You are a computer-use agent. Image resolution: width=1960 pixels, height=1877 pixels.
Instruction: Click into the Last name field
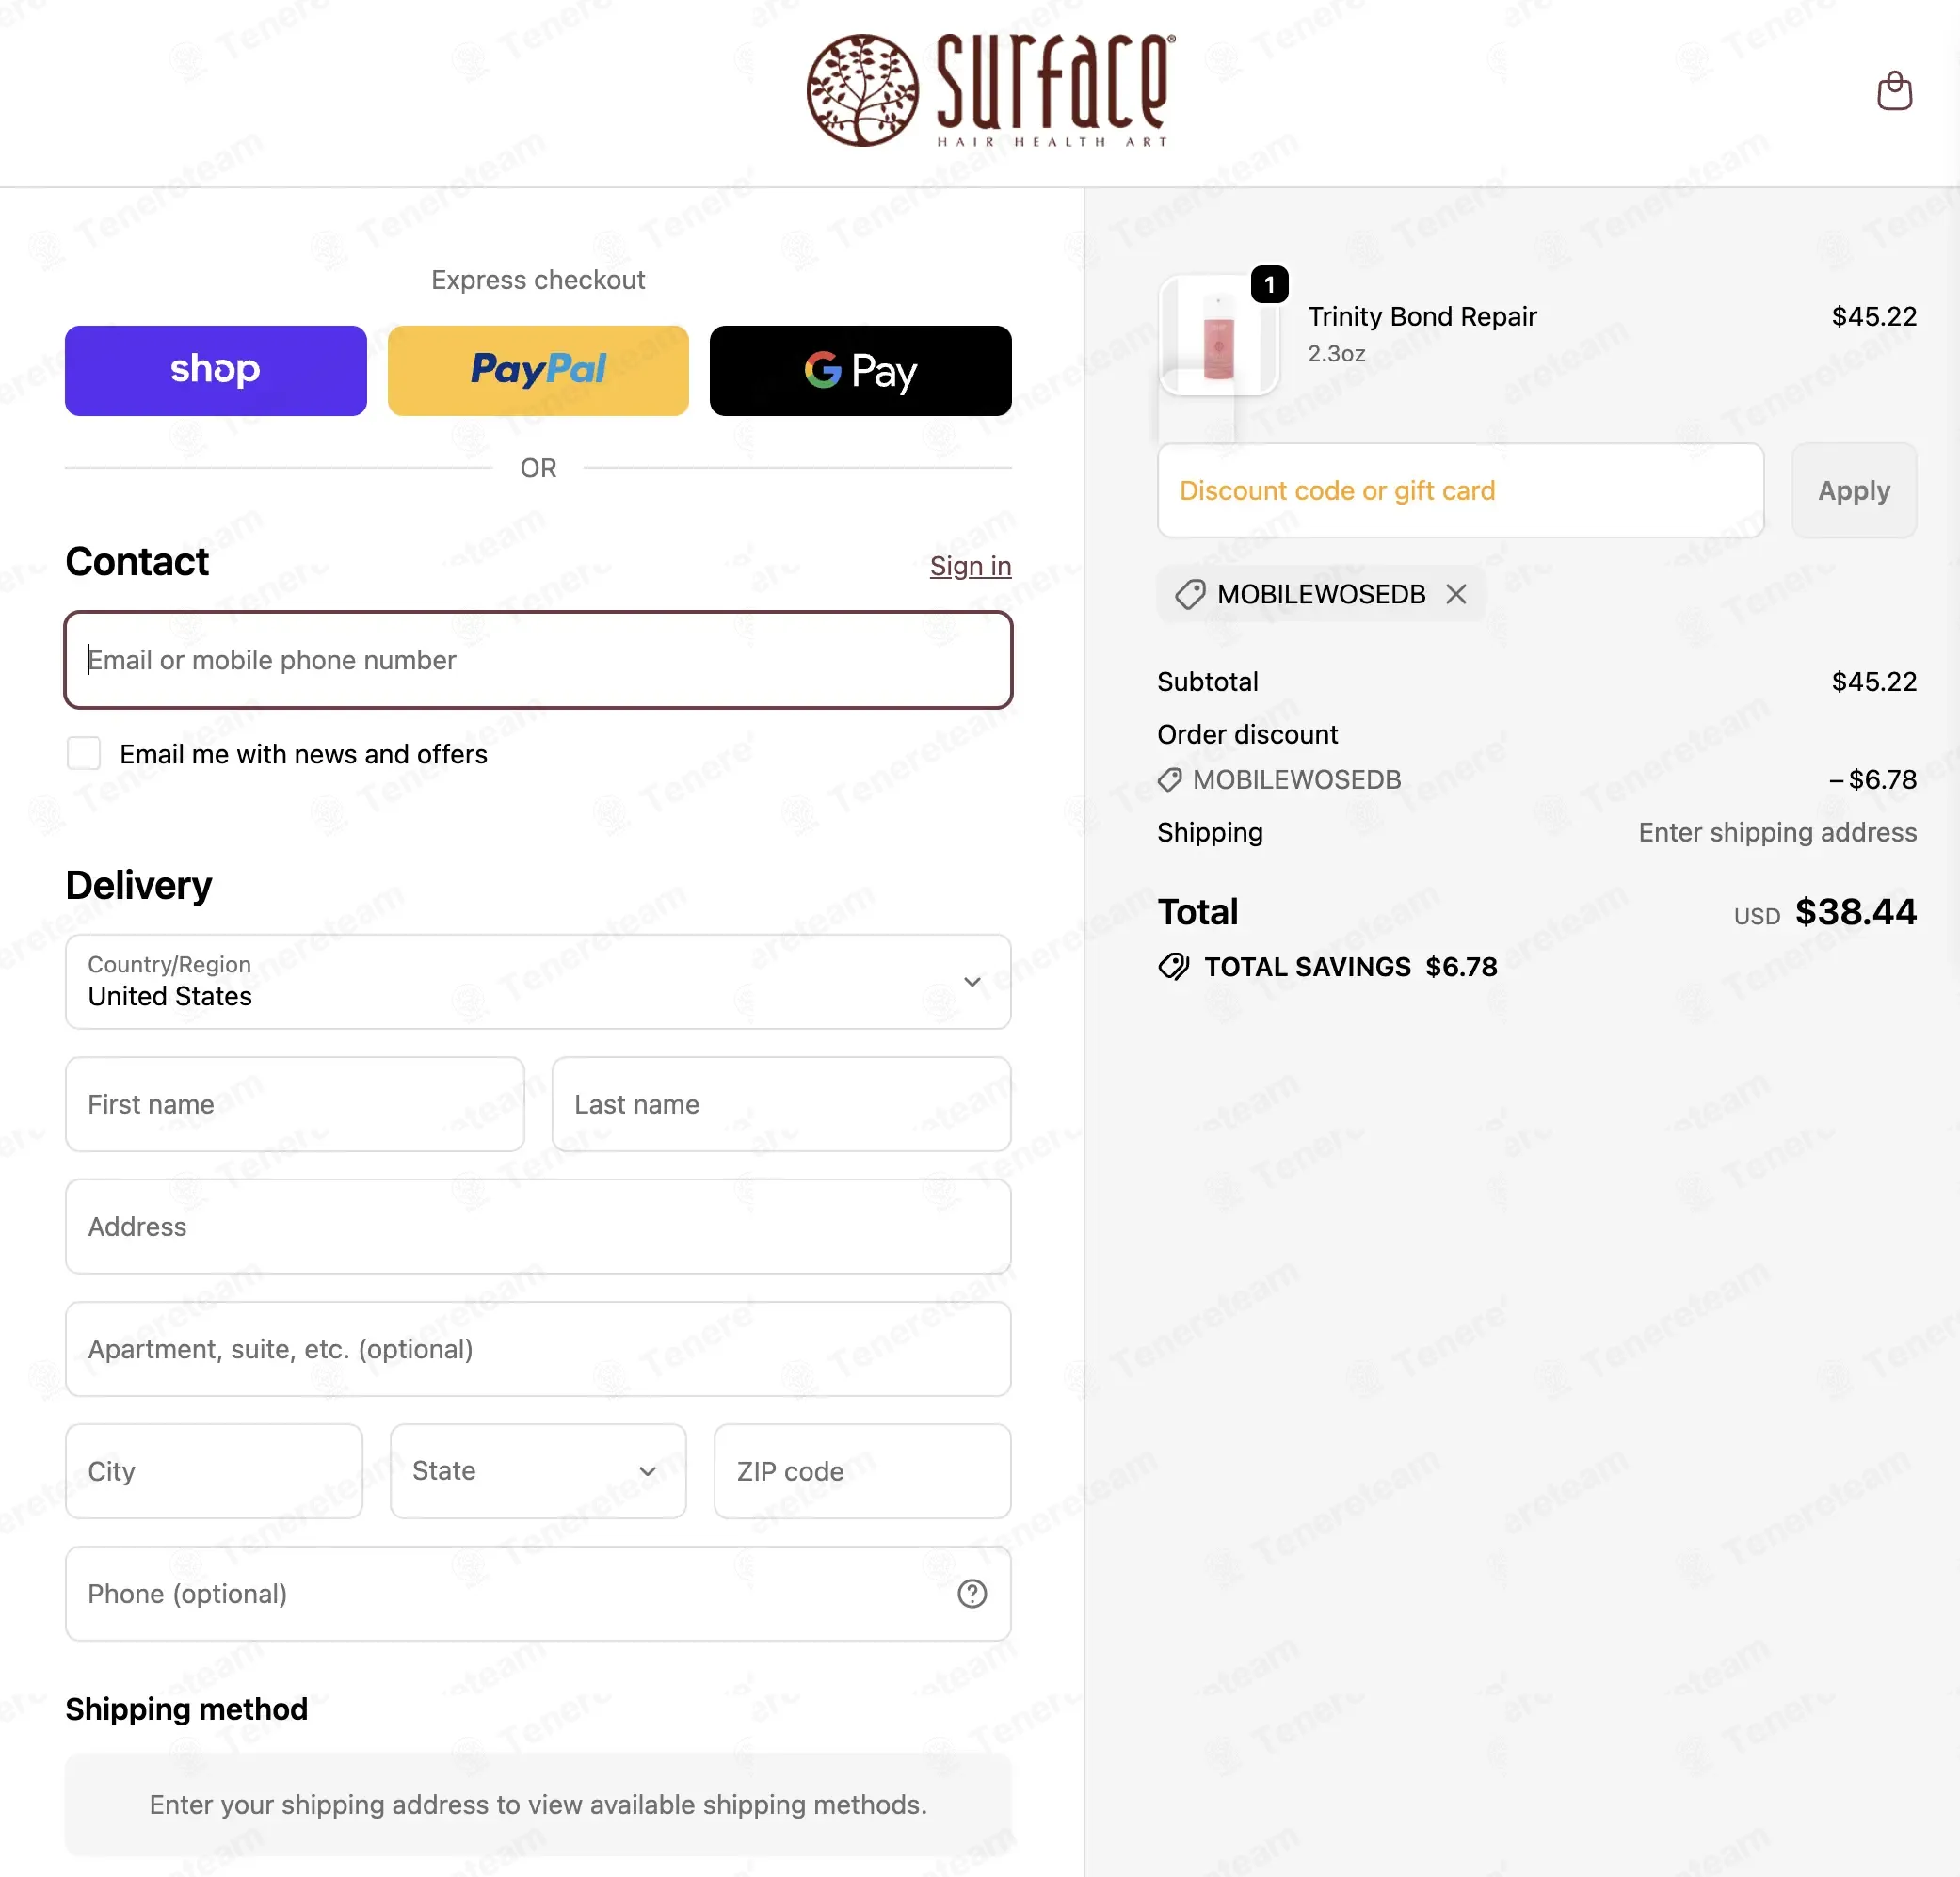coord(781,1104)
